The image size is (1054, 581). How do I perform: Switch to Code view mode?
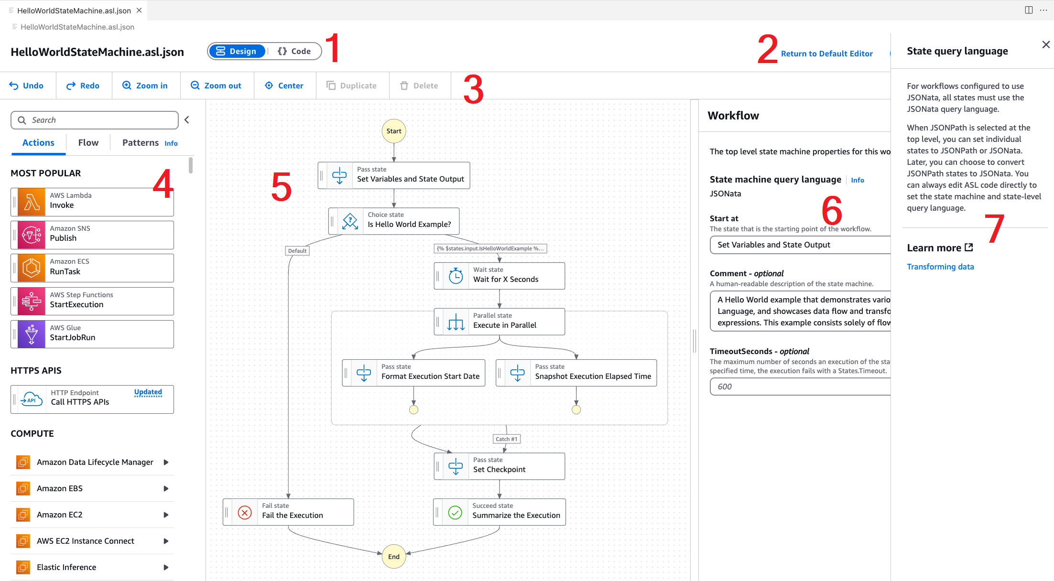(294, 51)
